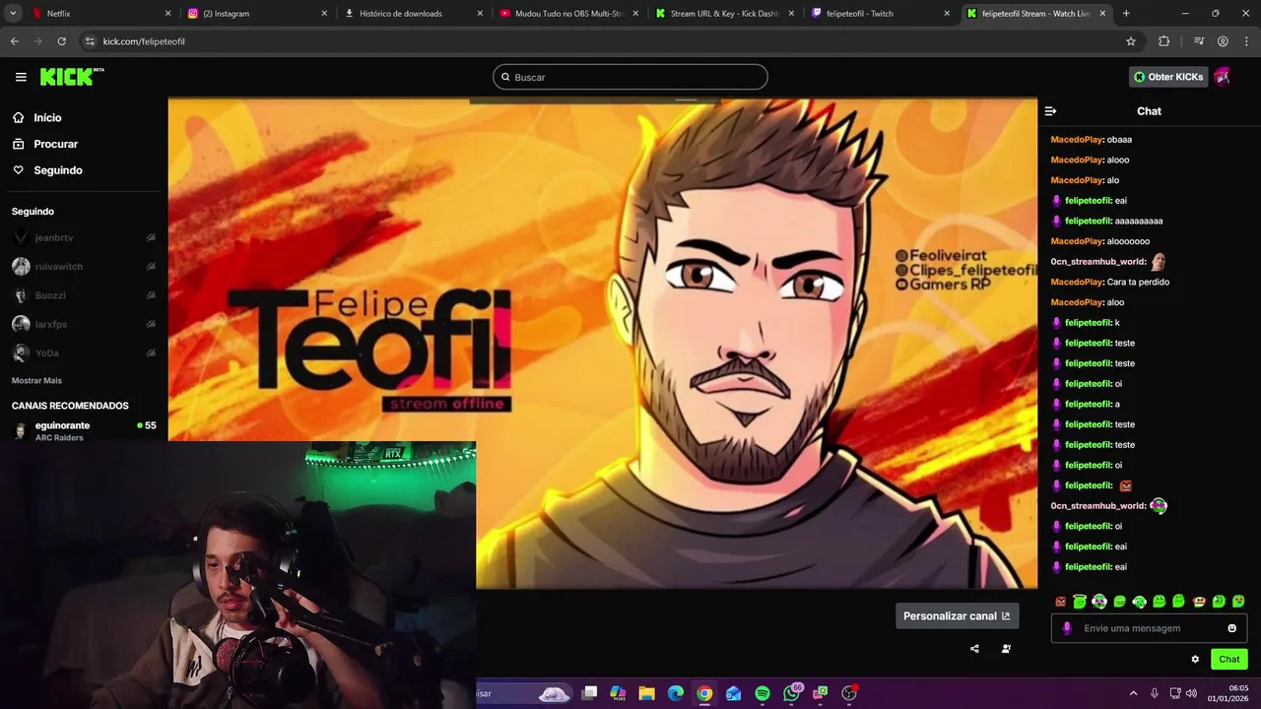Image resolution: width=1261 pixels, height=709 pixels.
Task: Click the address bar URL kick.com/felipeteofil
Action: pos(144,41)
